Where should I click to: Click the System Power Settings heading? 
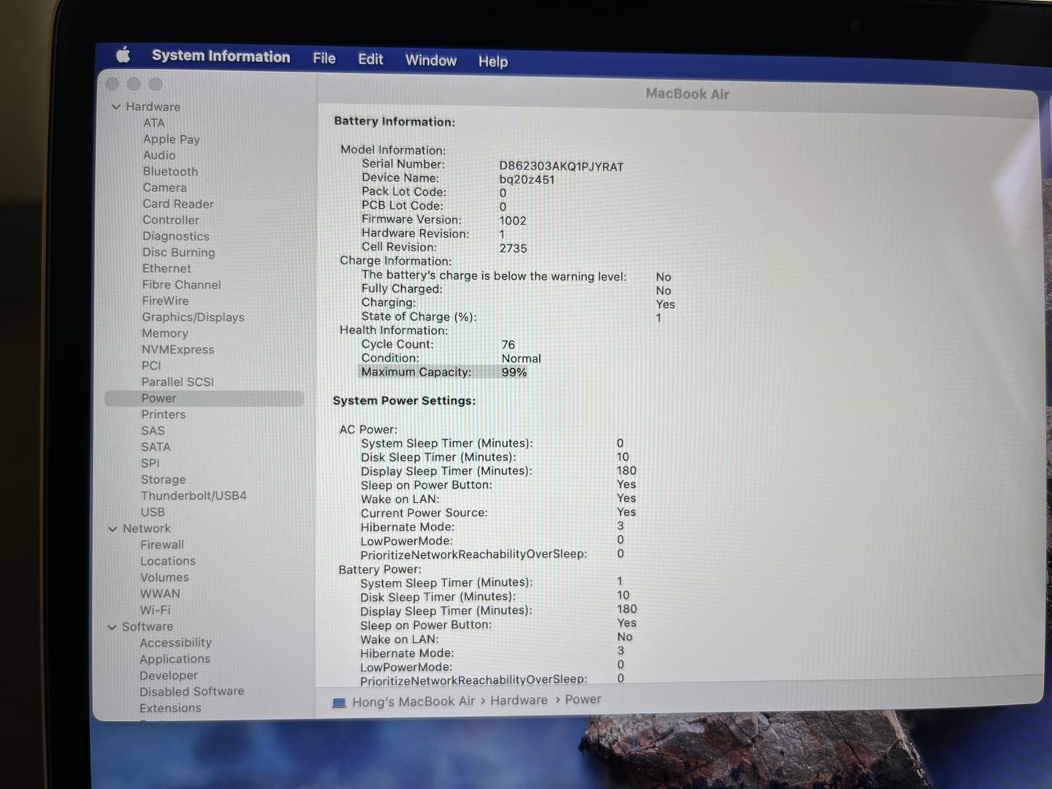pyautogui.click(x=404, y=401)
